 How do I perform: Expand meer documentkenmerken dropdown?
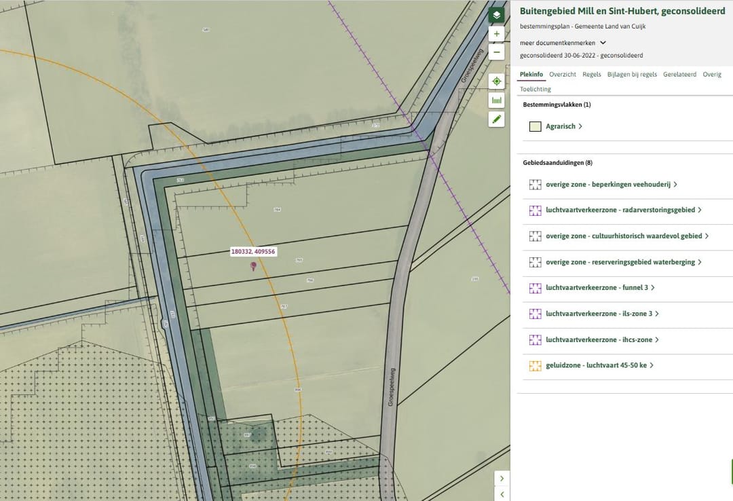pyautogui.click(x=603, y=43)
